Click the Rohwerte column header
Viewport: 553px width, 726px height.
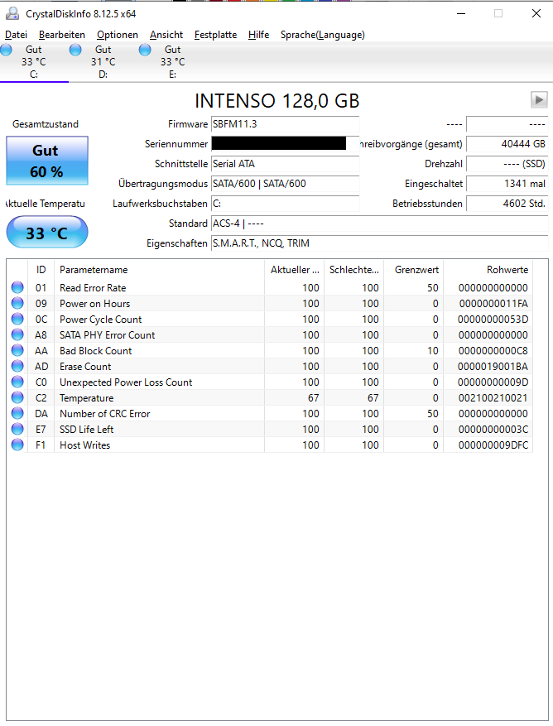(x=488, y=270)
